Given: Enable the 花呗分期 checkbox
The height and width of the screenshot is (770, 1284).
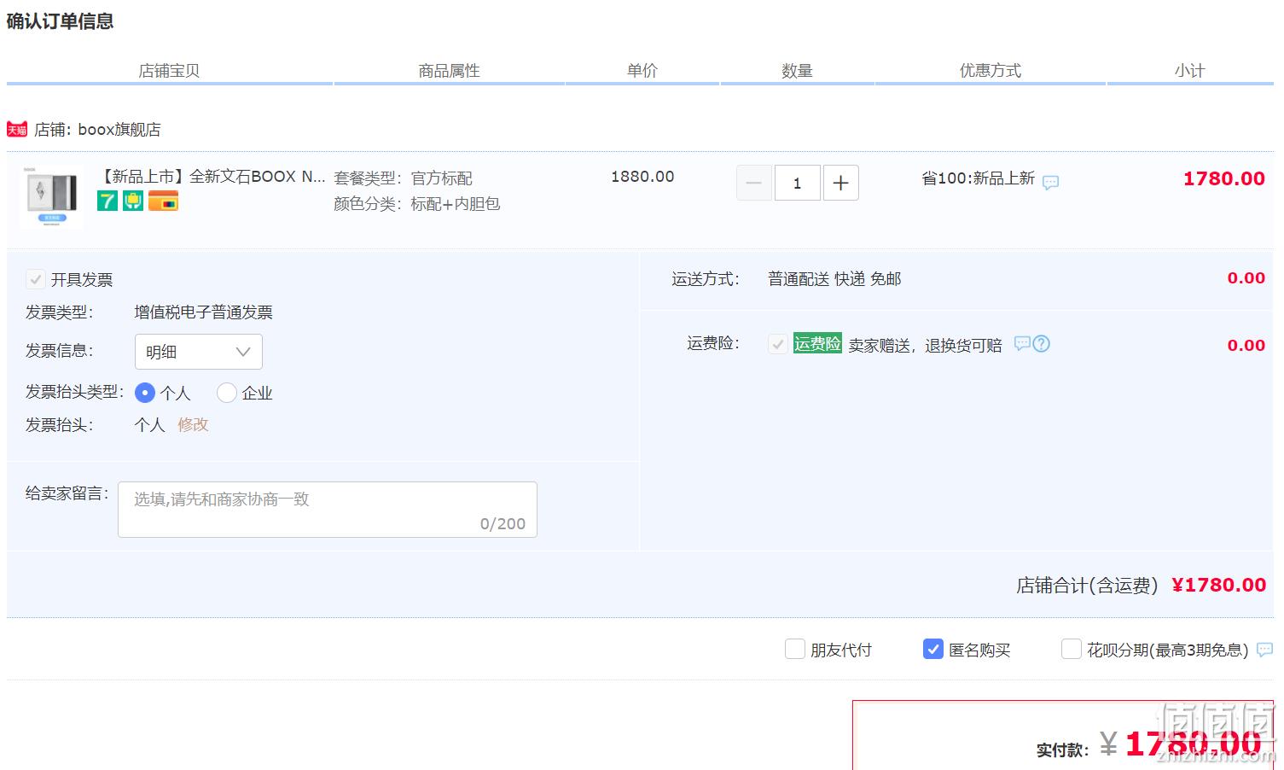Looking at the screenshot, I should coord(1072,649).
